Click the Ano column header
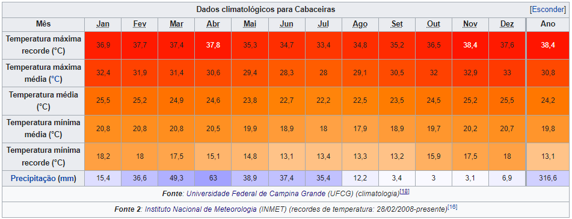 549,25
